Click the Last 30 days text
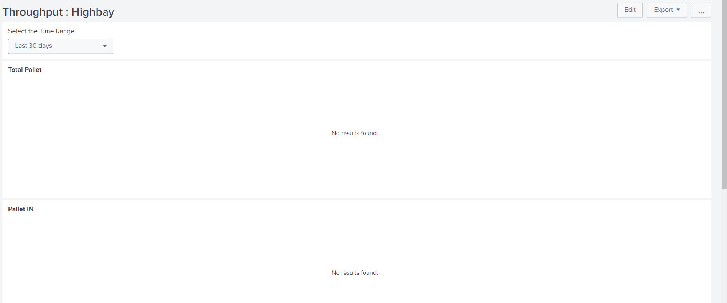The image size is (727, 303). point(34,46)
